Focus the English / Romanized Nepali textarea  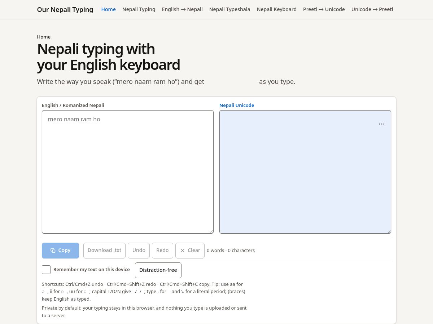click(128, 172)
